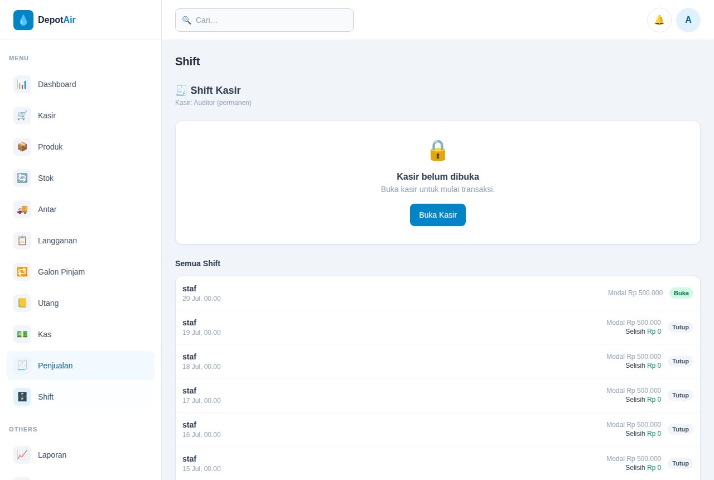Click the DepotAir water drop logo
This screenshot has width=714, height=480.
(23, 20)
